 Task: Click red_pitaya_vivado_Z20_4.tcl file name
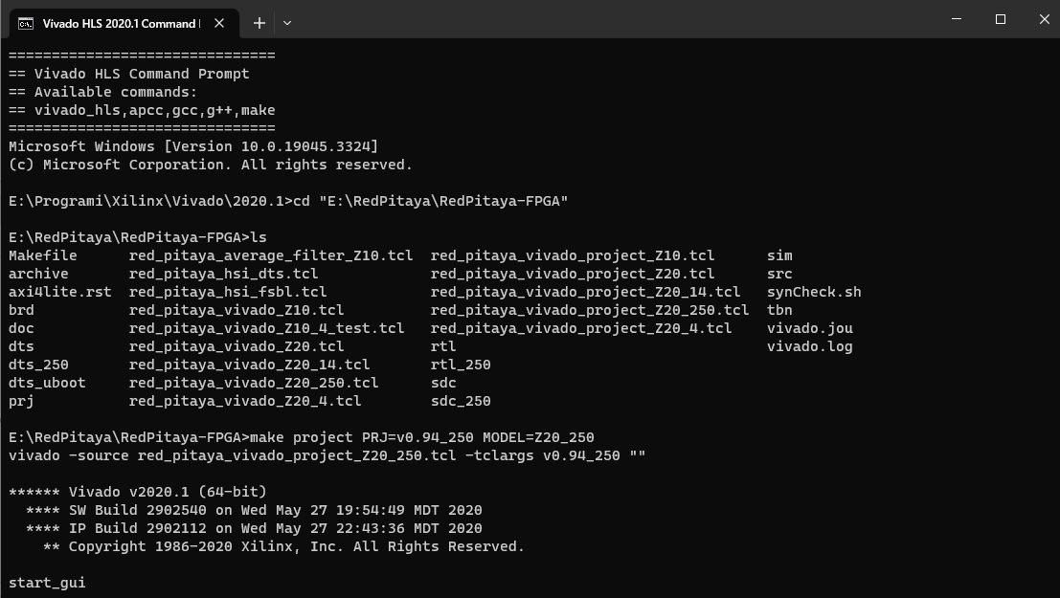pos(245,401)
